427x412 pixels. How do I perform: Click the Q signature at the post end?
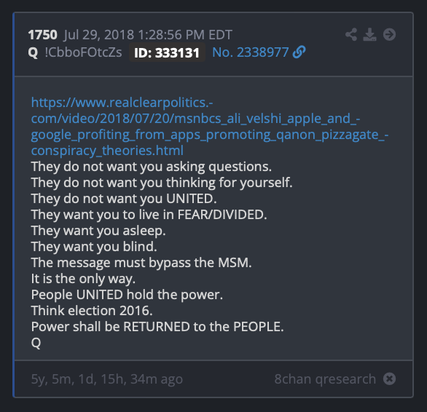(36, 343)
